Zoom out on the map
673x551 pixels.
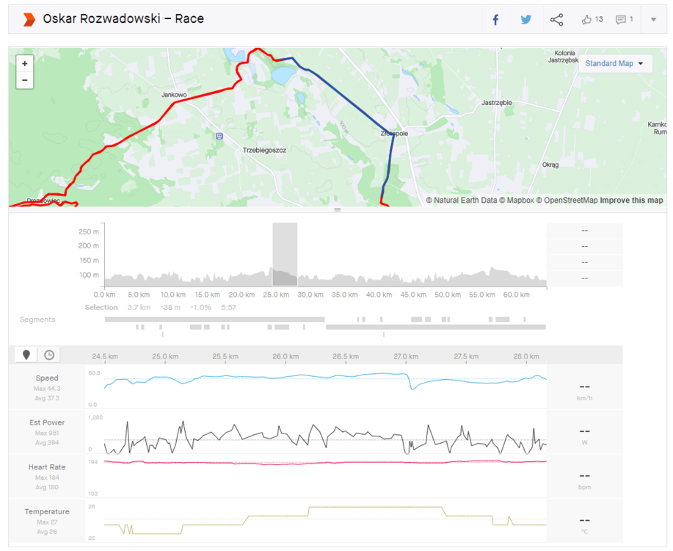point(25,80)
